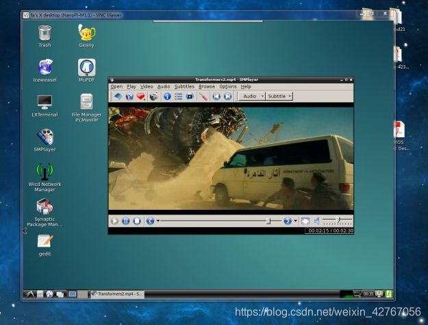
Task: Open the Browse menu
Action: [x=207, y=86]
